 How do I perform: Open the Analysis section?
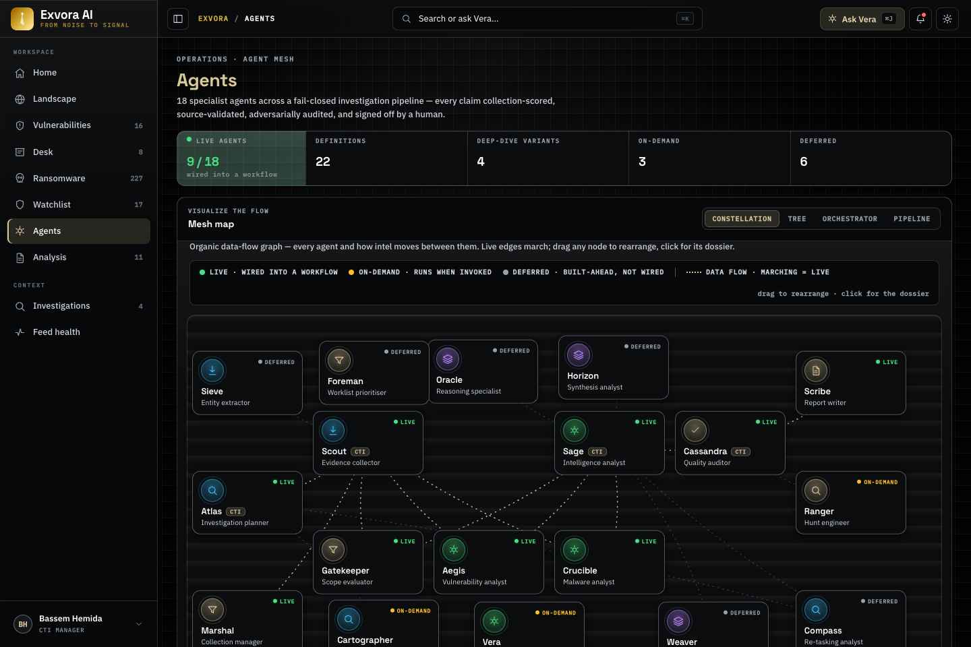[x=79, y=257]
